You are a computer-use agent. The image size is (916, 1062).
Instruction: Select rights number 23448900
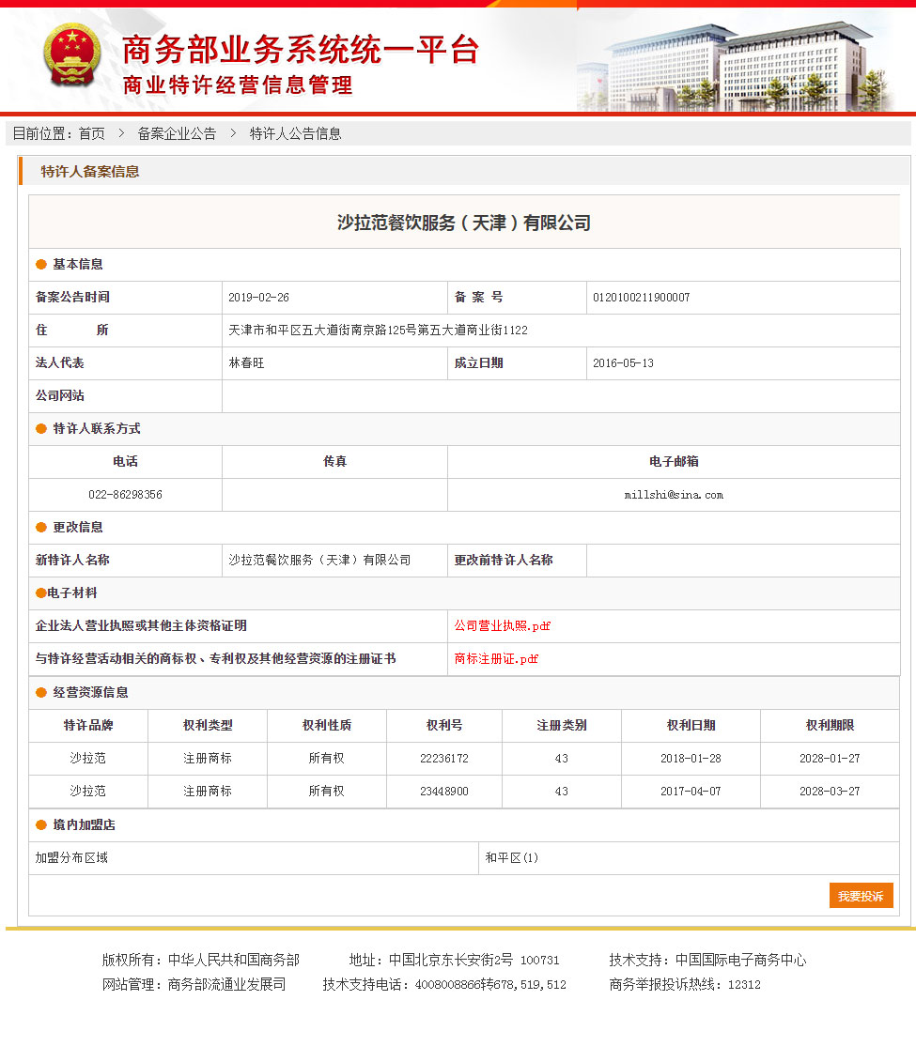click(444, 791)
